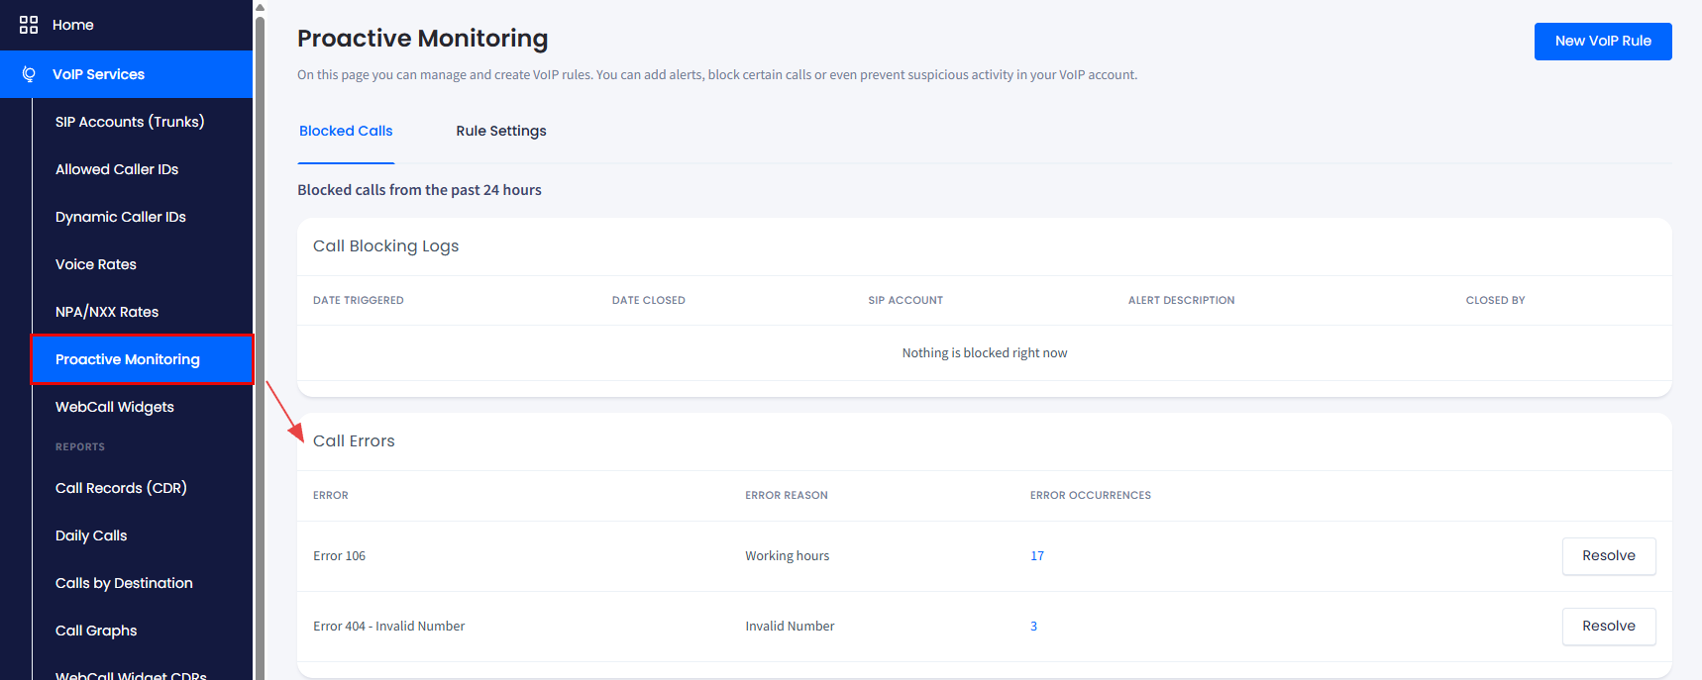Click the Date Triggered column header
This screenshot has height=680, width=1702.
359,300
